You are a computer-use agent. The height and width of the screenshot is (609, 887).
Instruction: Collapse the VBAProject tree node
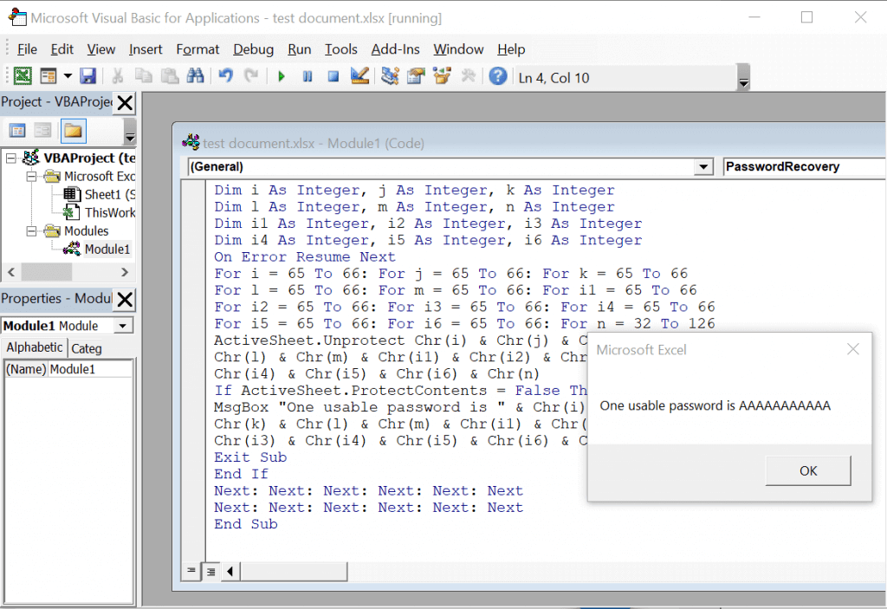[x=11, y=158]
